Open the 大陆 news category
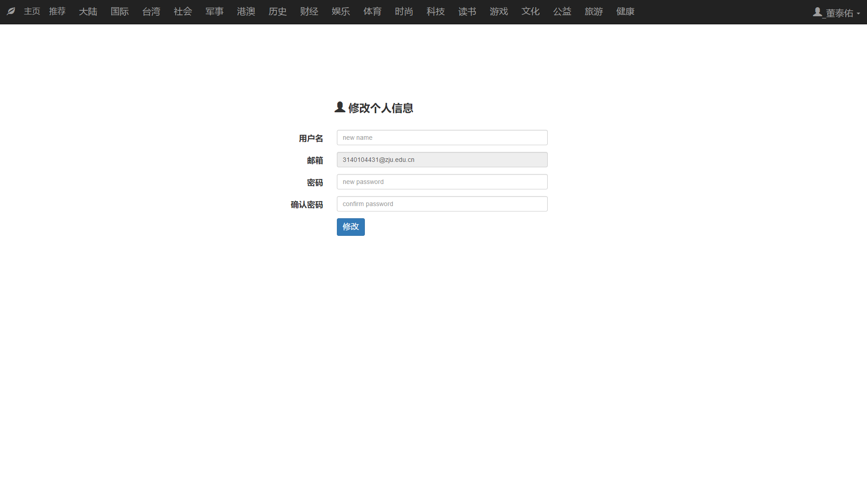Viewport: 867px width, 487px height. tap(88, 11)
